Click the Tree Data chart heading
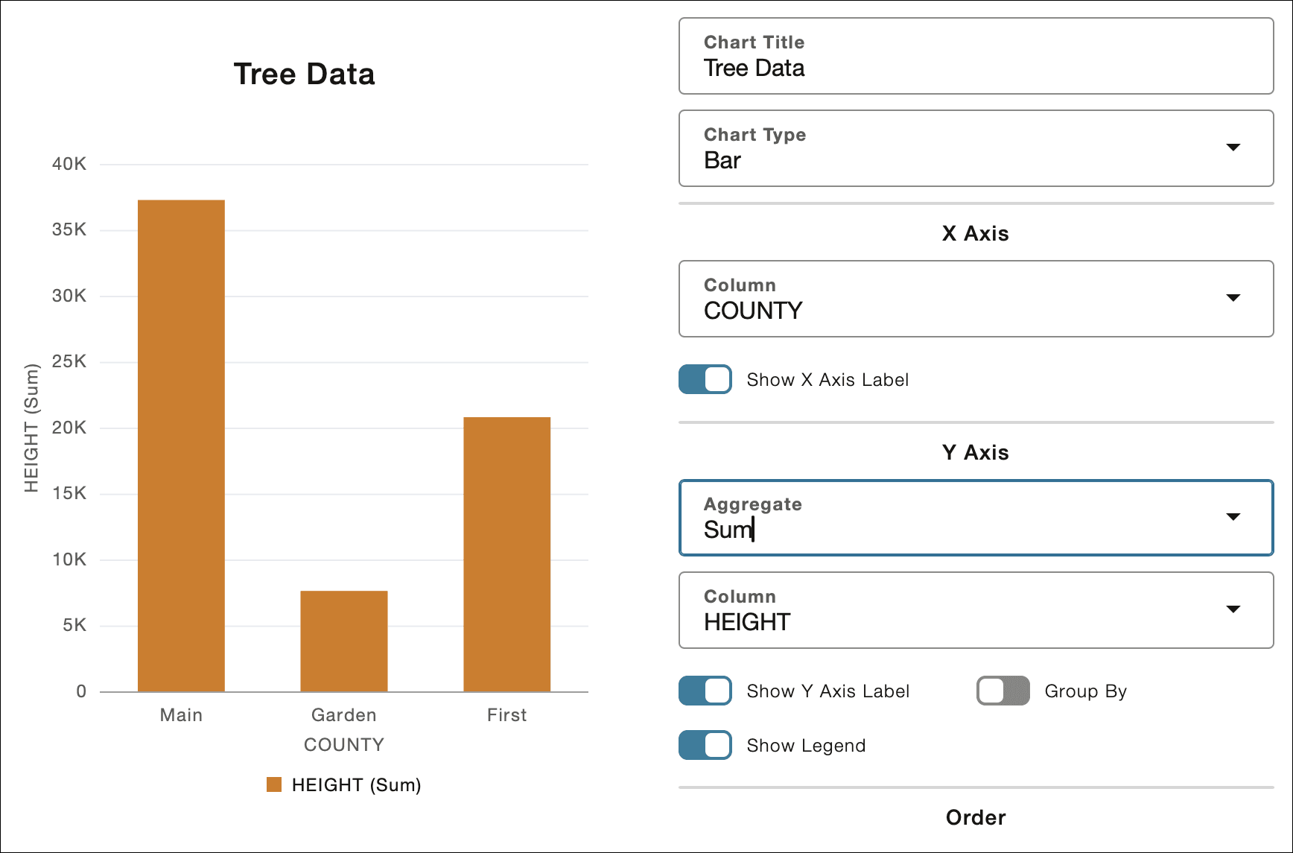Viewport: 1293px width, 853px height. (304, 74)
